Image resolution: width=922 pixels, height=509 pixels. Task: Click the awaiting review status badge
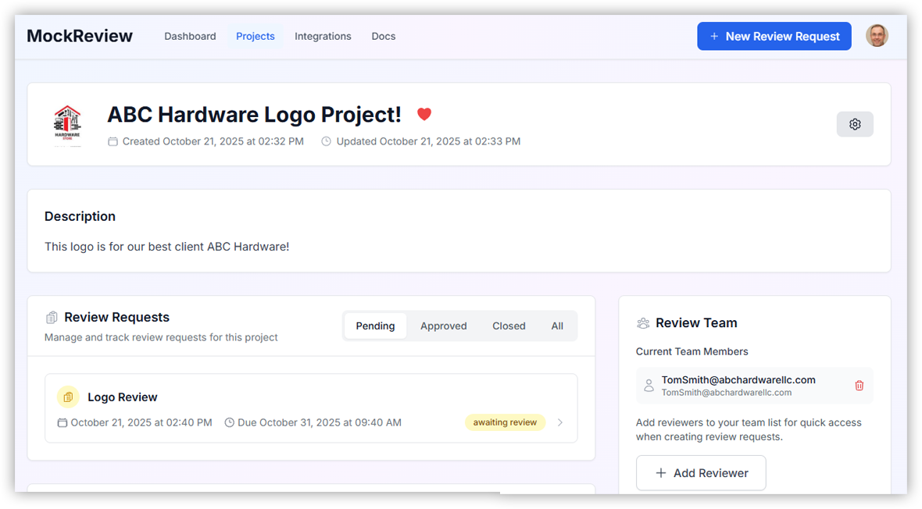pyautogui.click(x=505, y=422)
